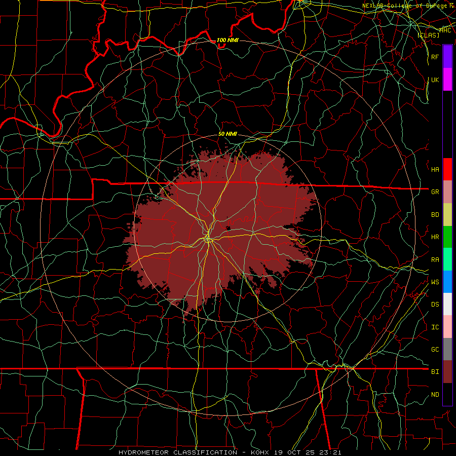Select the BD legend label
456x456 pixels.
[435, 215]
